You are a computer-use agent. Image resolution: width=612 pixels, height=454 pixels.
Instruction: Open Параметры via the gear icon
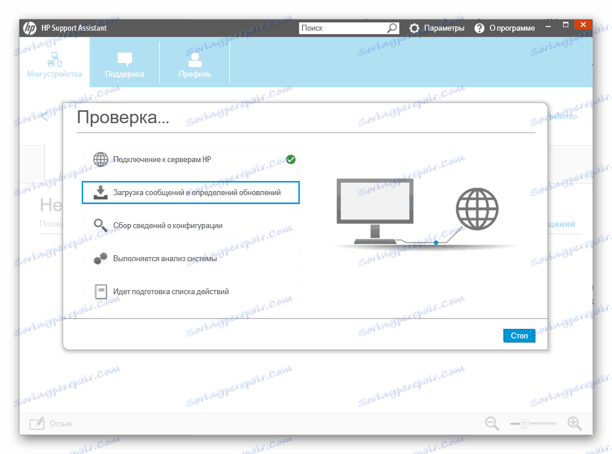tap(414, 28)
